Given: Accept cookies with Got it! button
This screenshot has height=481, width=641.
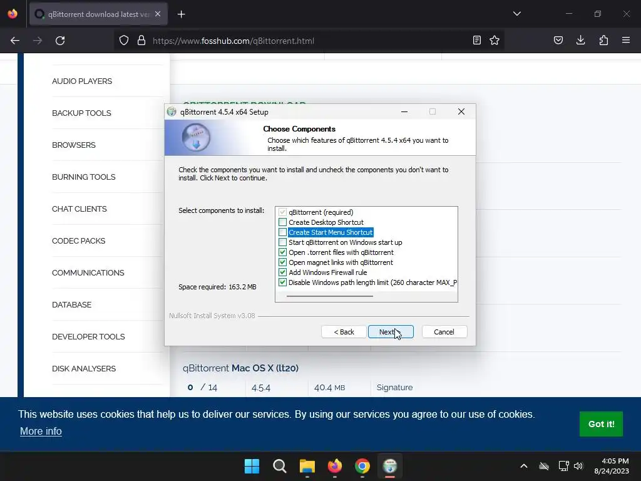Looking at the screenshot, I should tap(601, 424).
